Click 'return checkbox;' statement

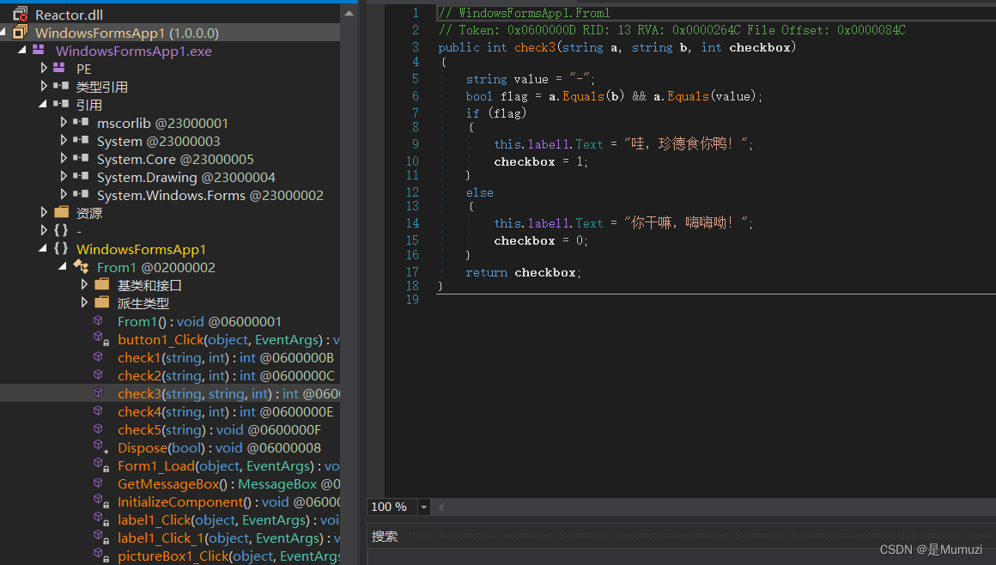[x=524, y=273]
